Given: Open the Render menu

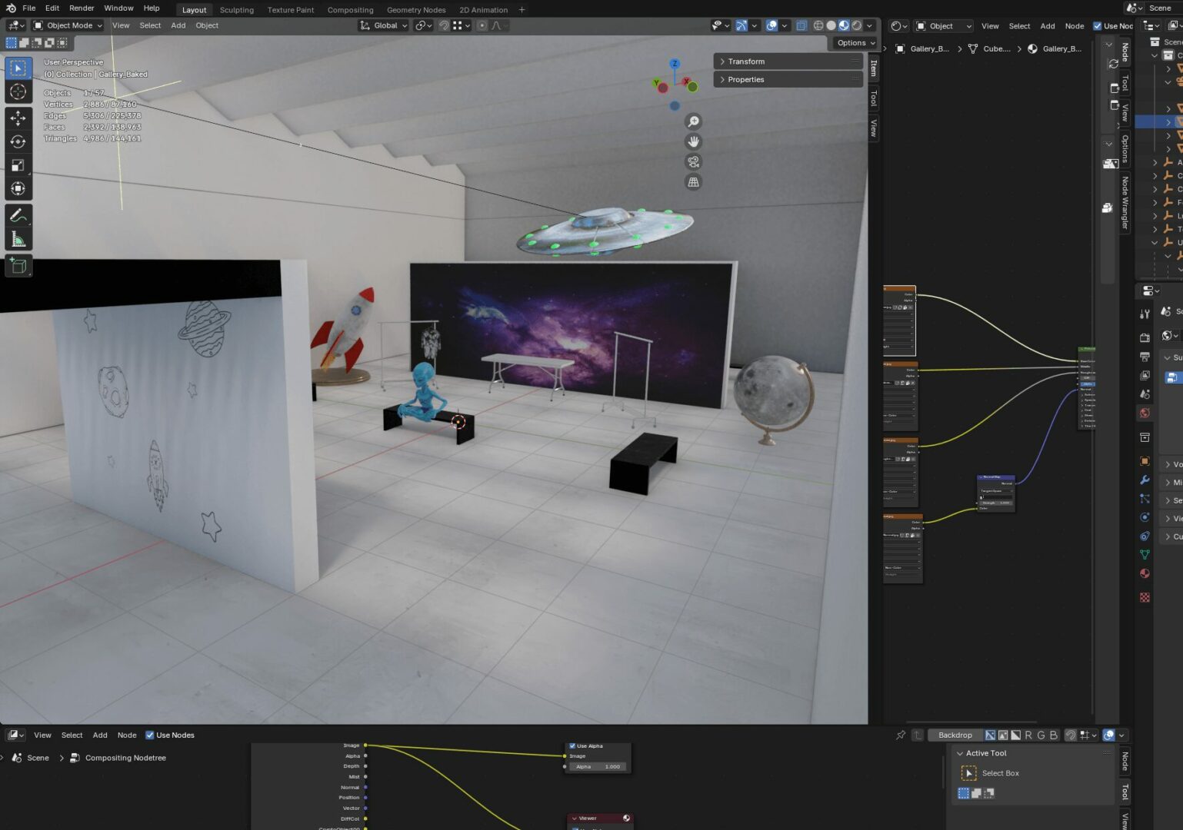Looking at the screenshot, I should click(x=82, y=8).
